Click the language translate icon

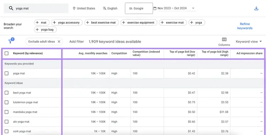tap(105, 8)
